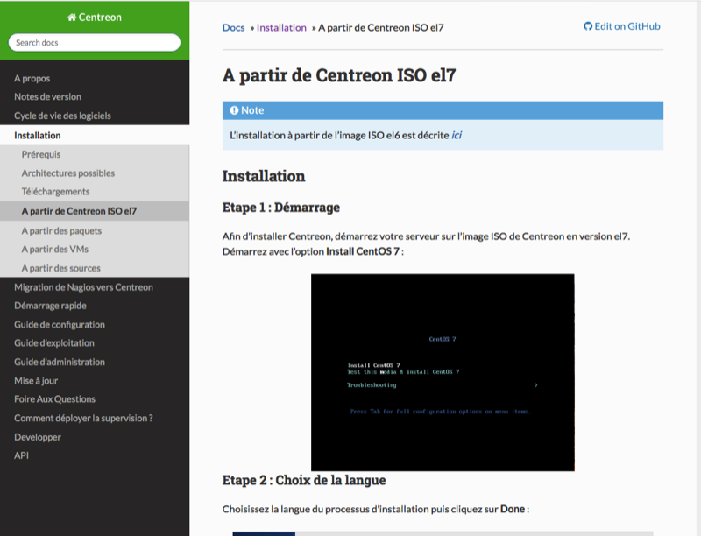701x536 pixels.
Task: Select Architectures possibles in sidebar
Action: tap(67, 173)
